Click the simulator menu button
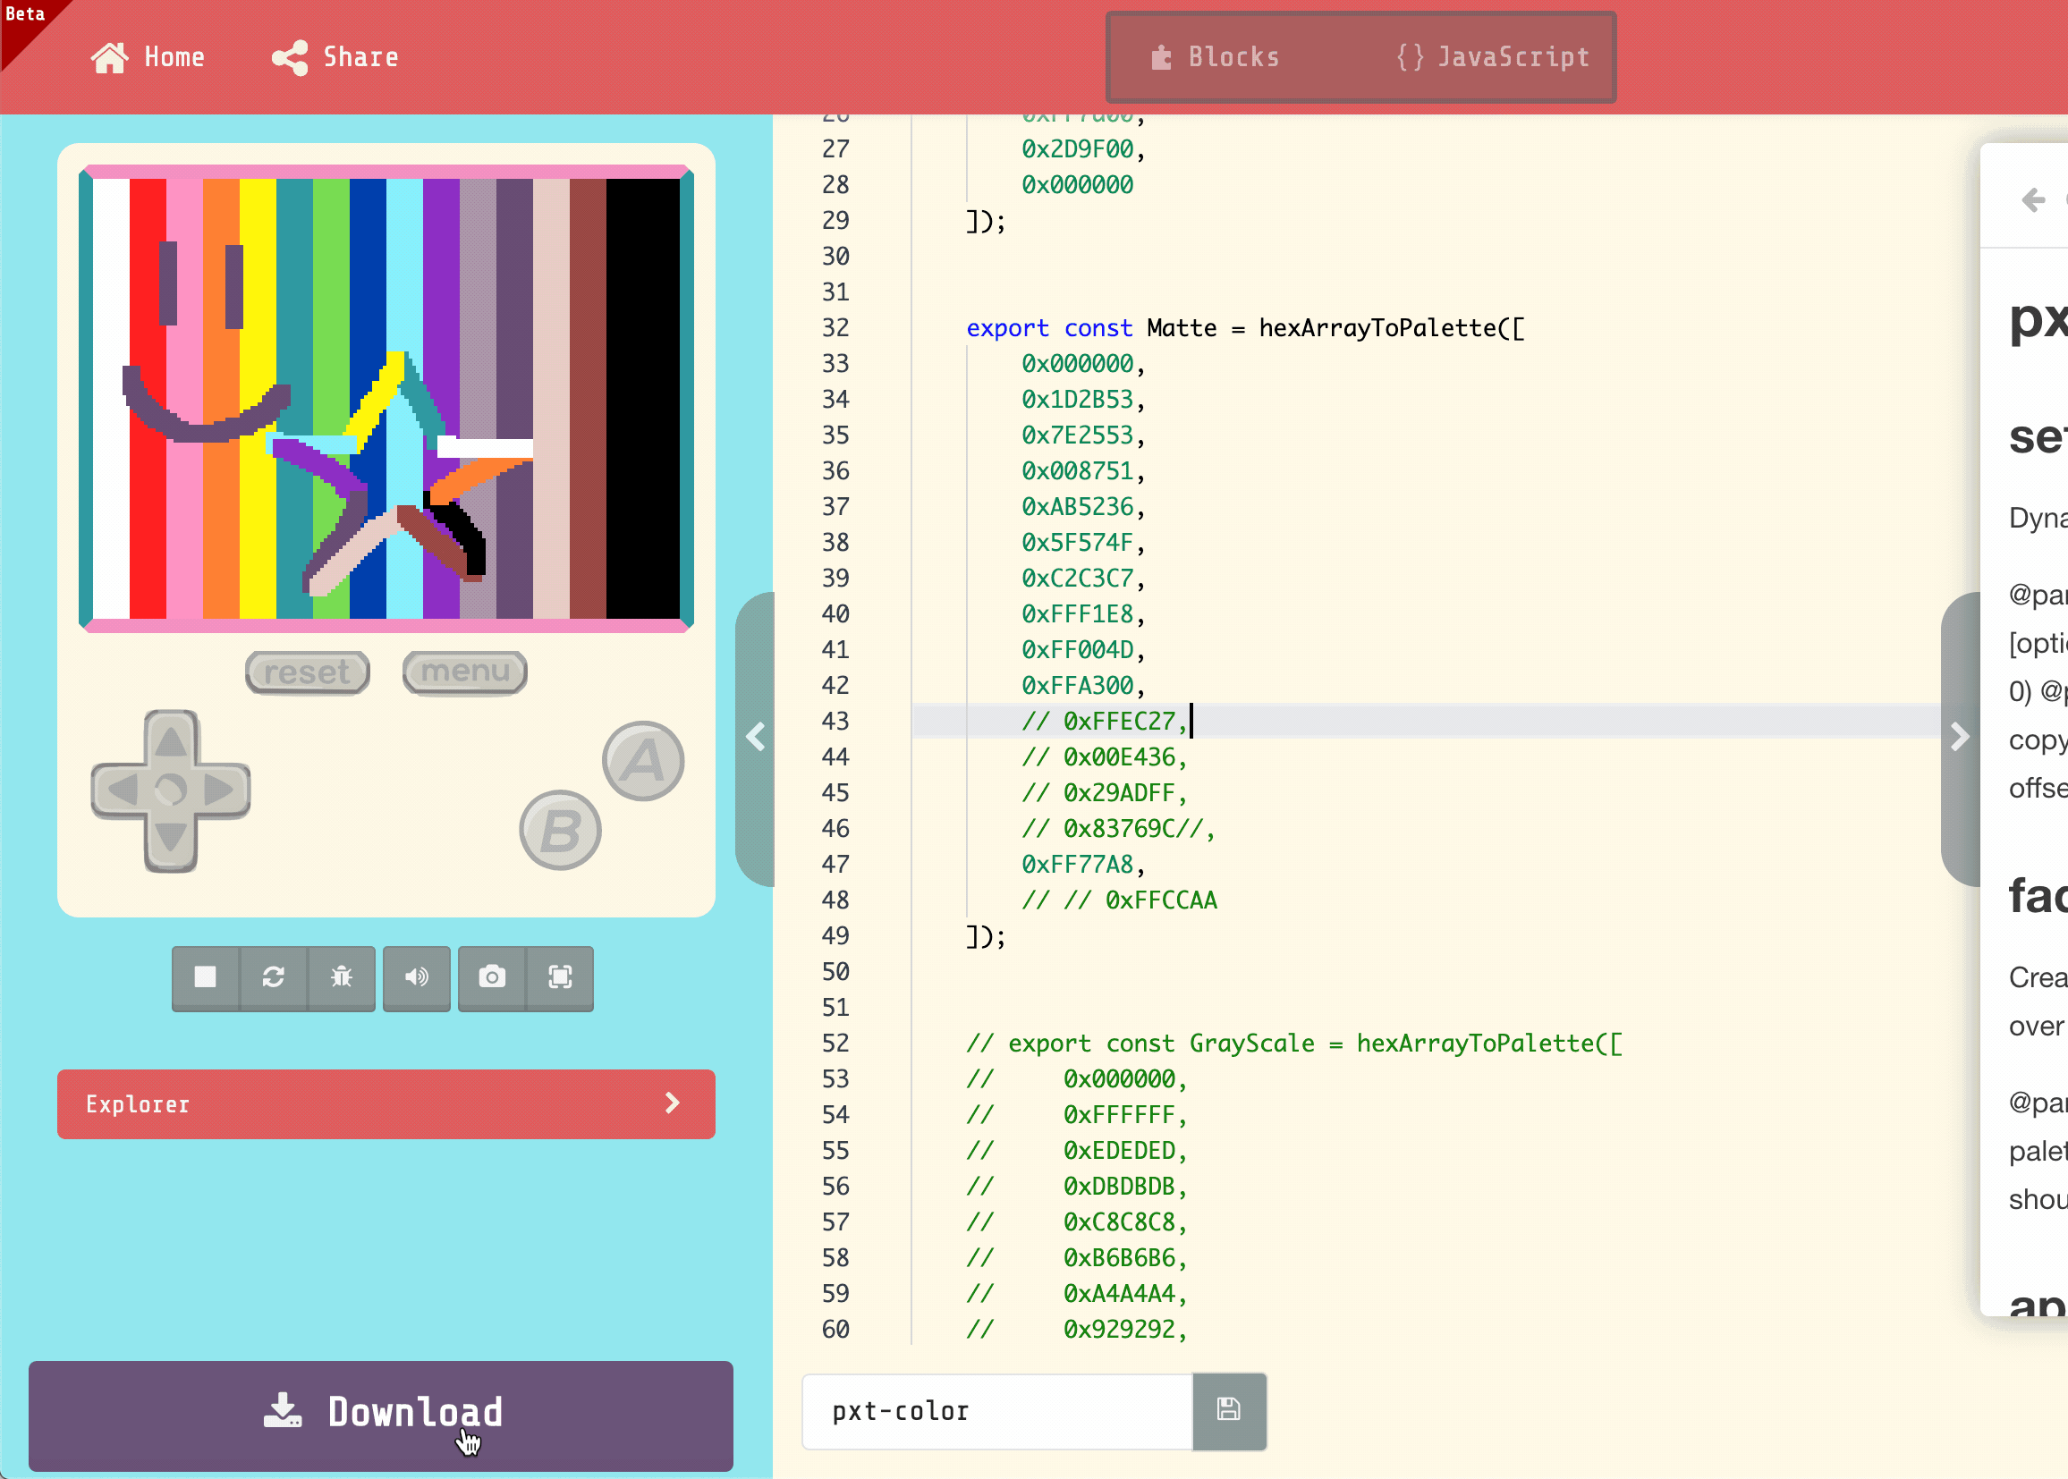This screenshot has width=2068, height=1479. [x=464, y=672]
